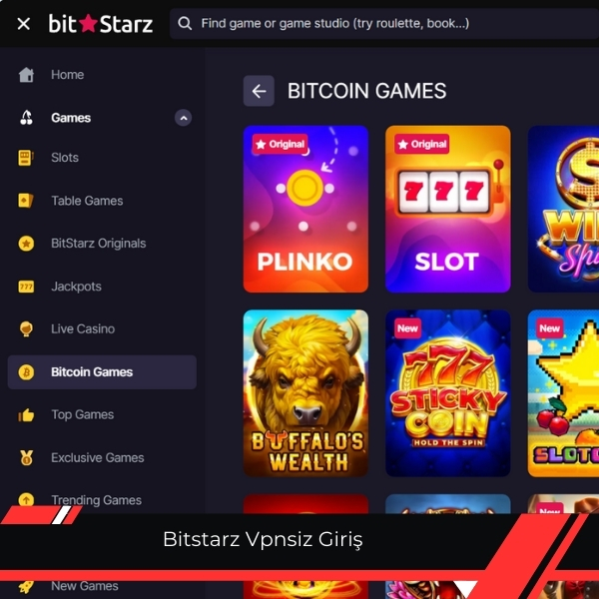Open the Plinko game thumbnail

point(305,209)
